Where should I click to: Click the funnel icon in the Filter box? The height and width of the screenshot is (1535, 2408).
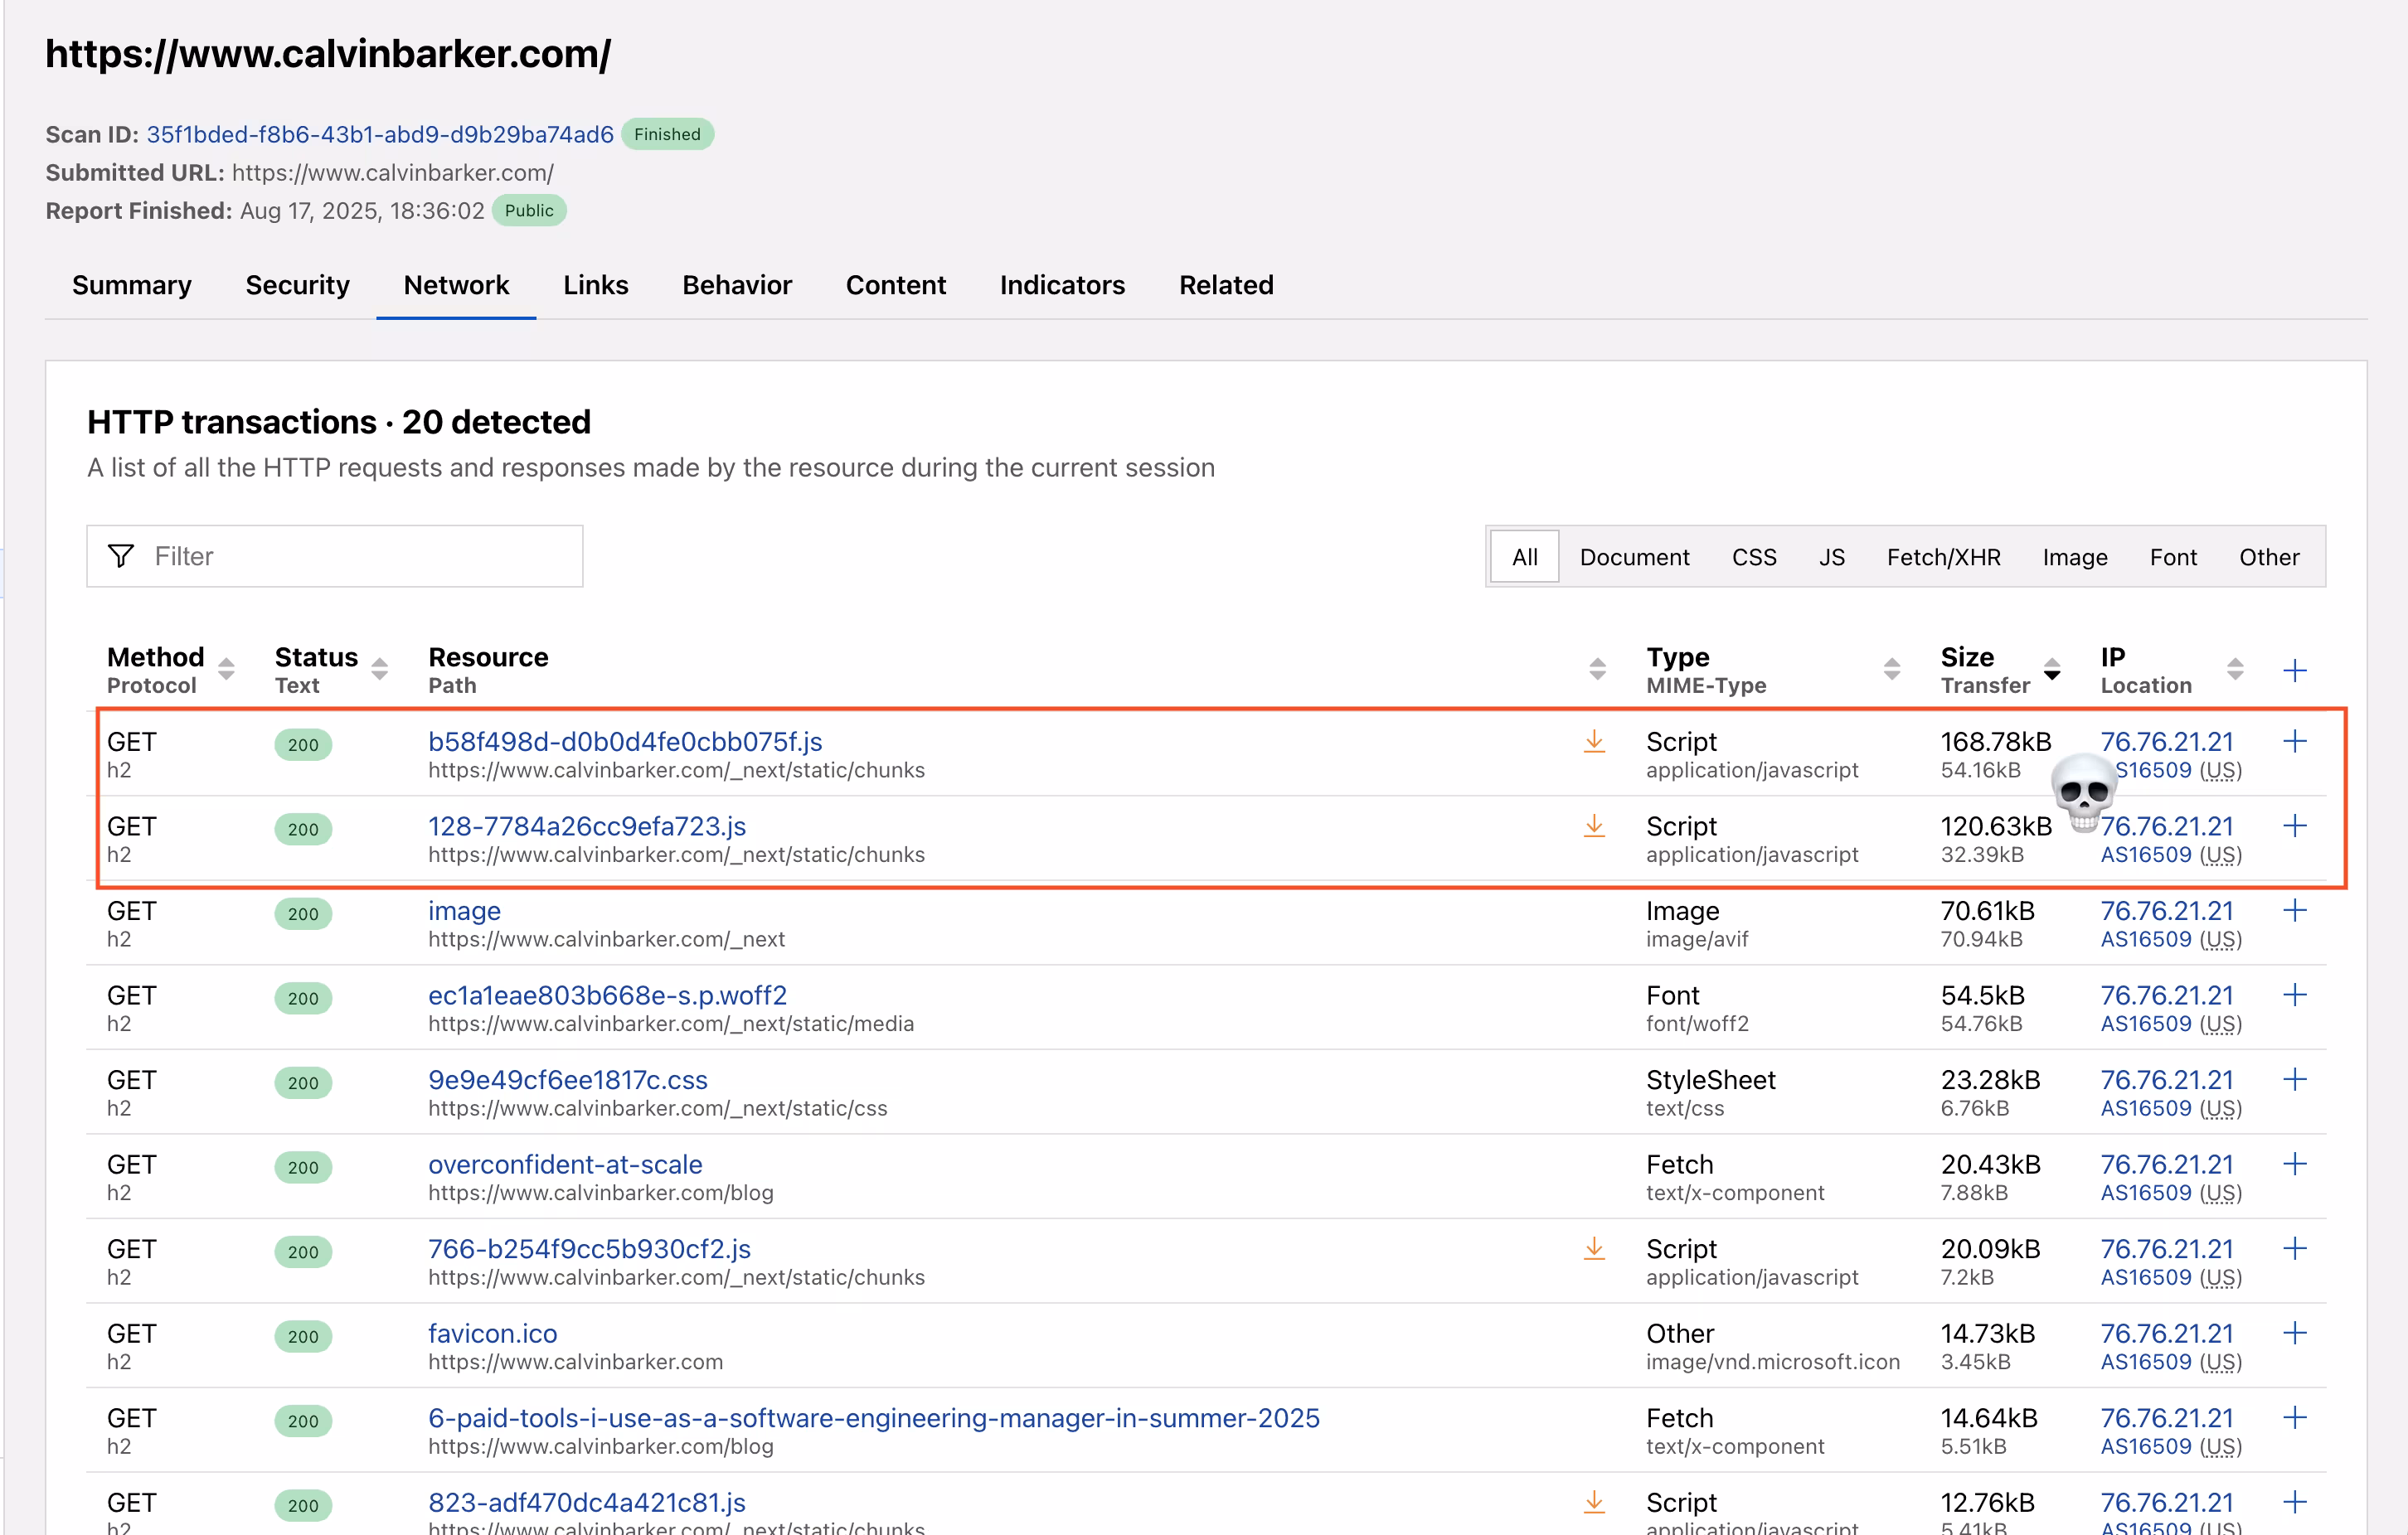click(x=120, y=555)
